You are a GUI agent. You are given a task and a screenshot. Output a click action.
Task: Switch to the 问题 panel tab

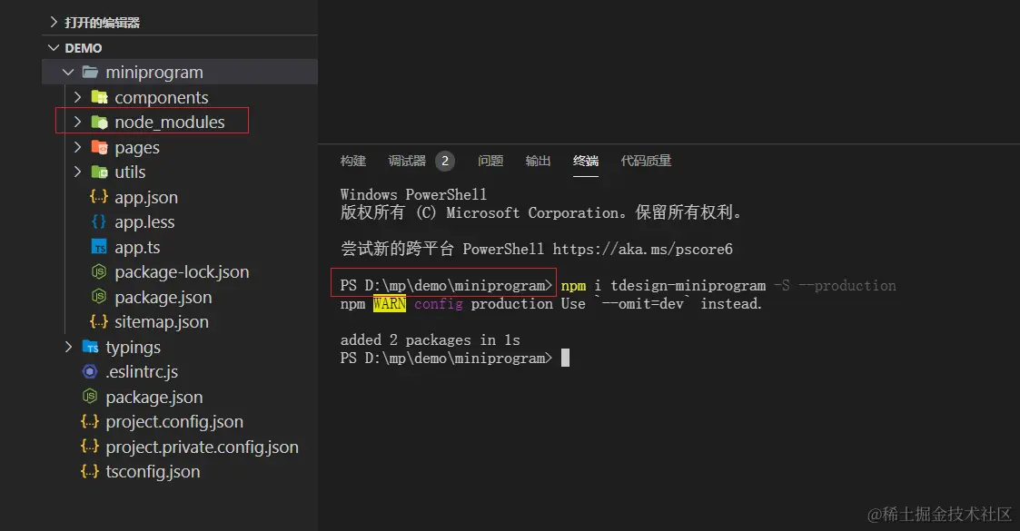click(490, 161)
